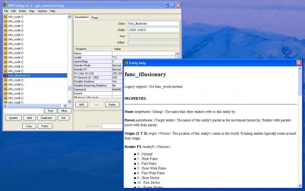305x191 pixels.
Task: Click property table scrollbar up arrow
Action: point(177,54)
